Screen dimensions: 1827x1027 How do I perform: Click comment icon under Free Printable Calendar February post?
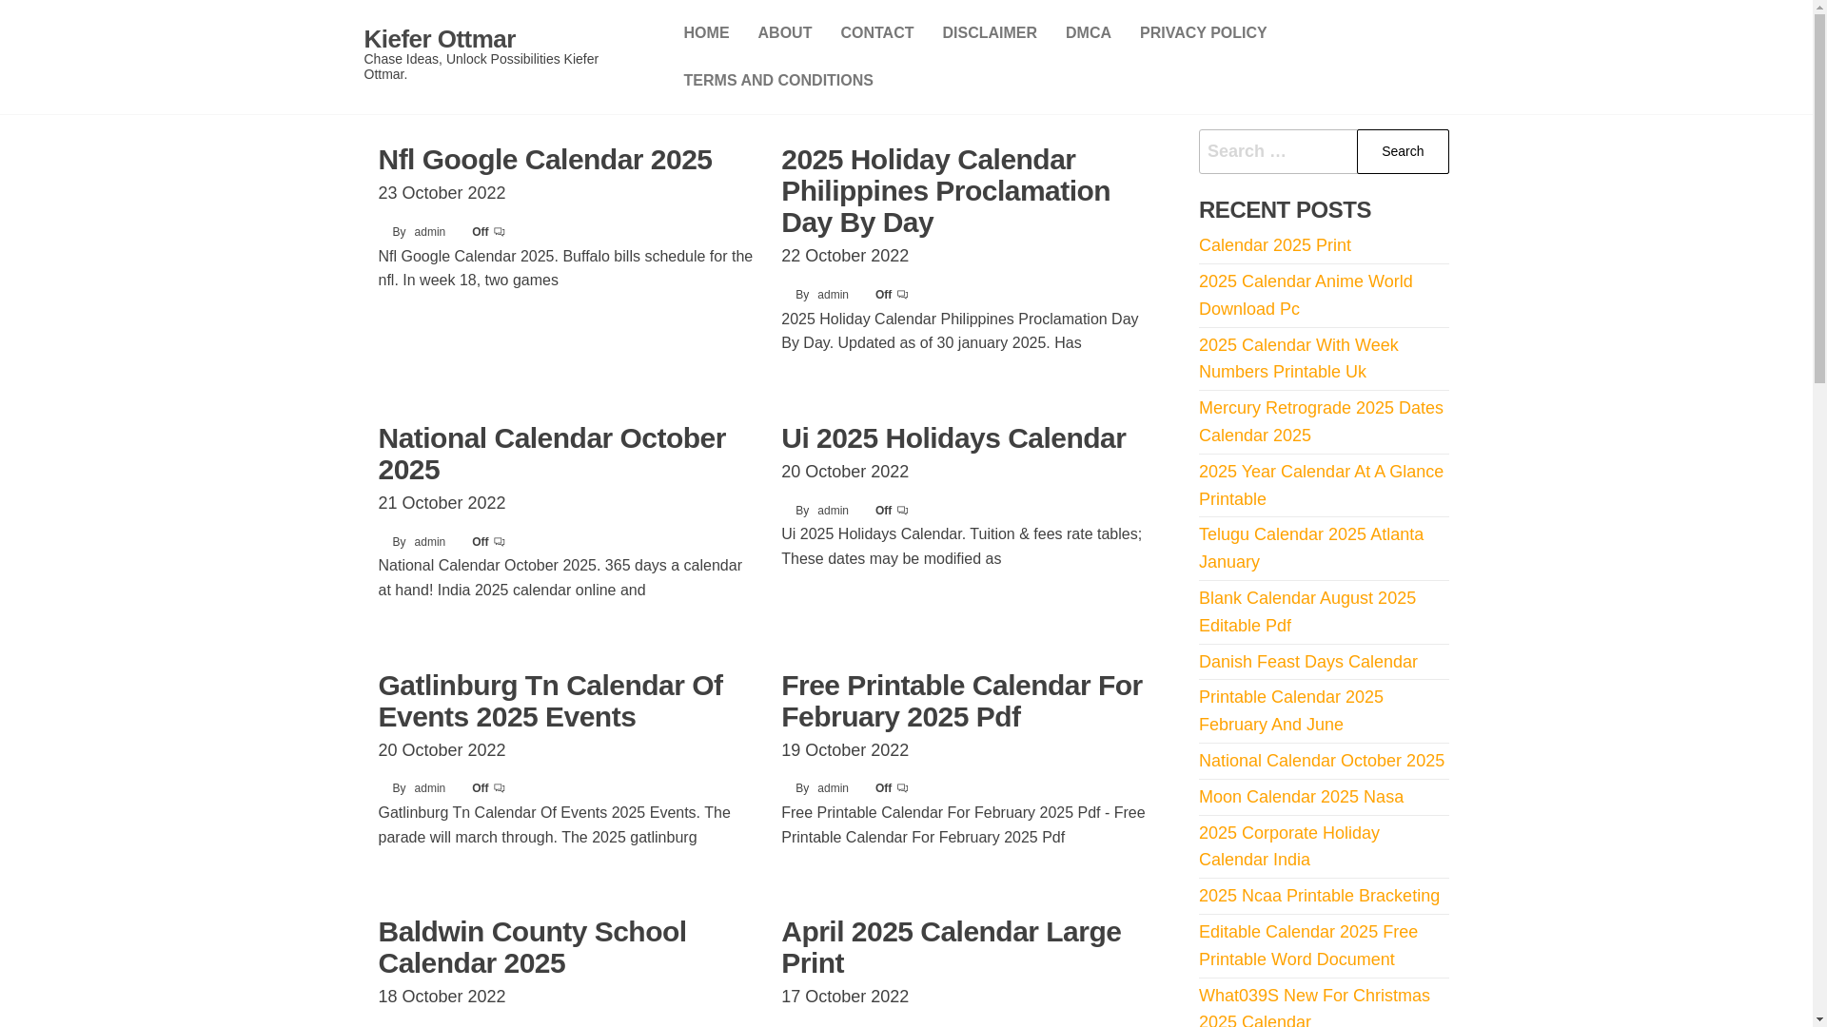pyautogui.click(x=903, y=788)
